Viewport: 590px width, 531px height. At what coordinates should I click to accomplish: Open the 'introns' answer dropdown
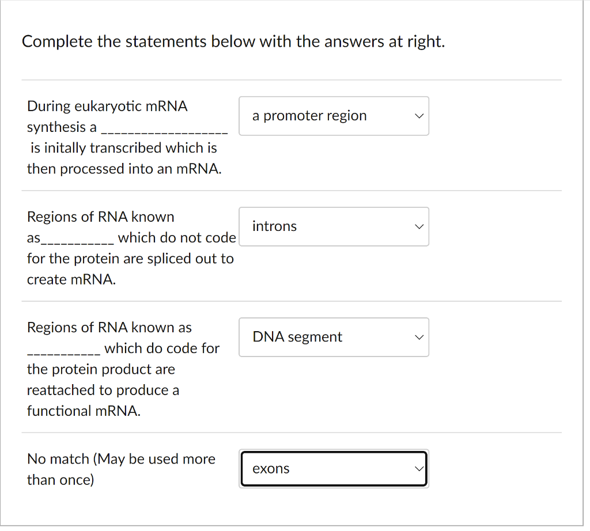[334, 226]
